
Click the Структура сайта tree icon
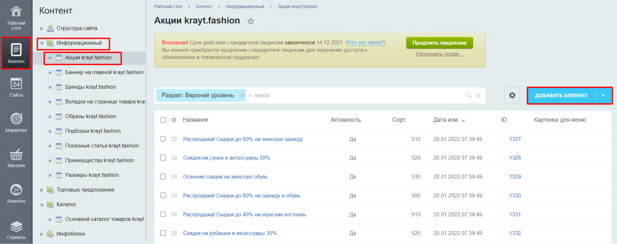50,28
